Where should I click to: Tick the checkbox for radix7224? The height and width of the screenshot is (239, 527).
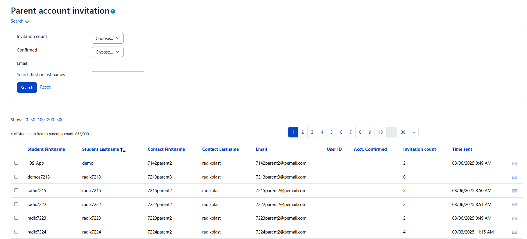[16, 232]
